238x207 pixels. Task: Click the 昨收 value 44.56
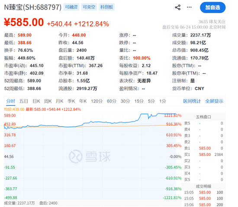coord(77,43)
